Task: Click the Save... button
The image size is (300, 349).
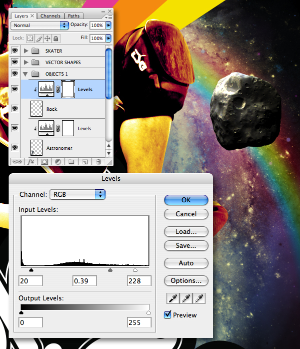Action: (186, 245)
